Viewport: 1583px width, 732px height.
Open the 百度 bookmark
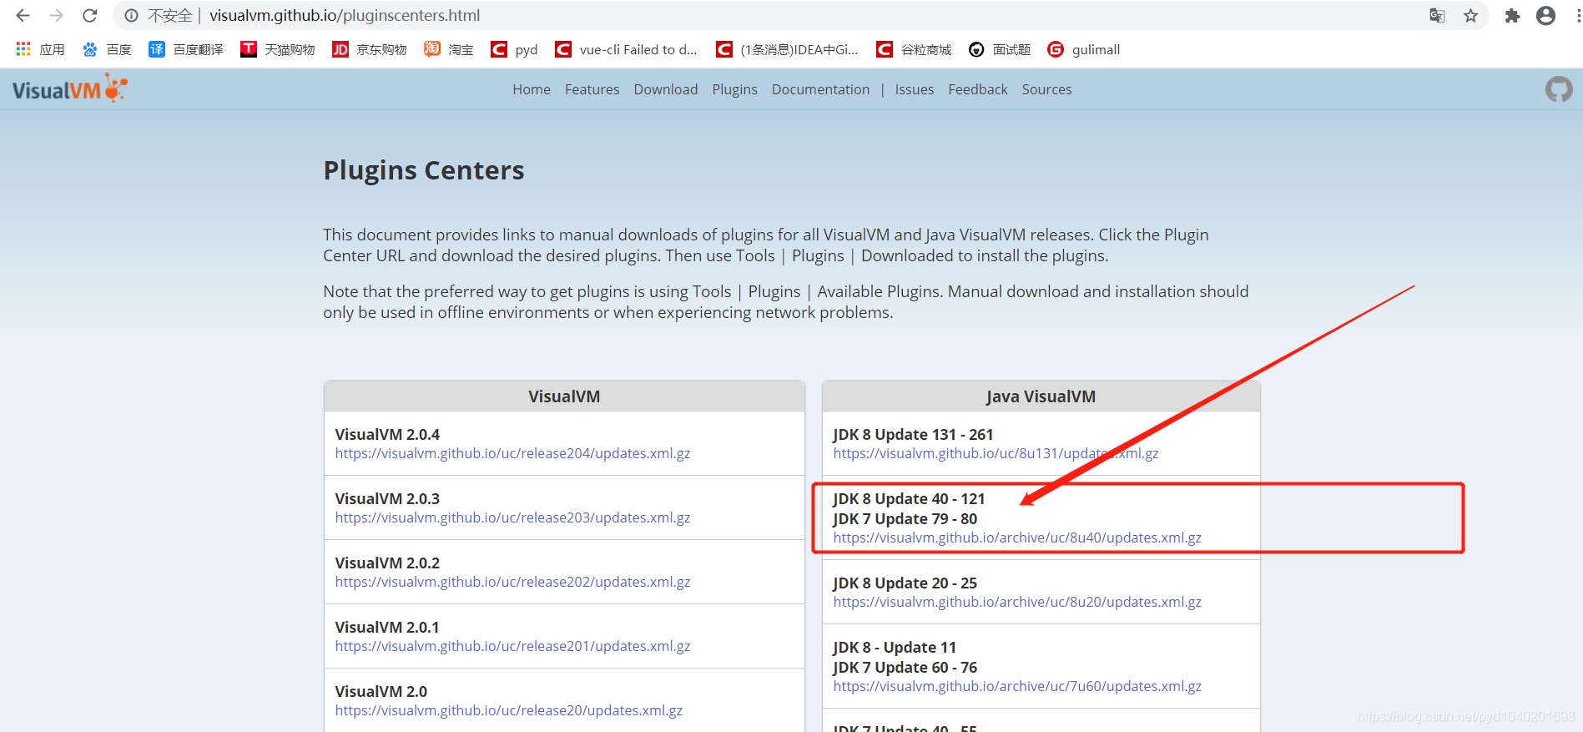click(x=107, y=50)
